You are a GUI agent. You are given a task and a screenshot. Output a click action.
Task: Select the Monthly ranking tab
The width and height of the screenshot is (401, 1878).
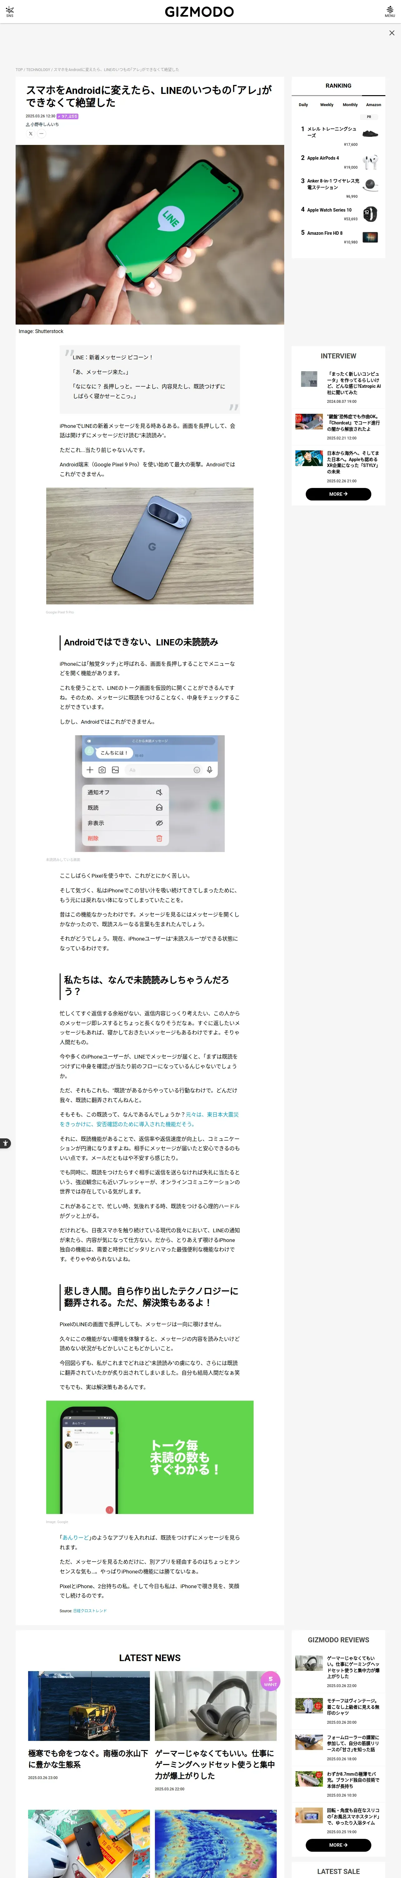(x=350, y=105)
